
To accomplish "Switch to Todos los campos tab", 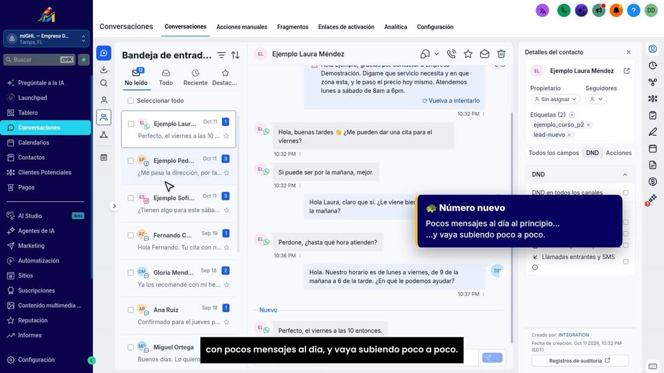I will [554, 153].
